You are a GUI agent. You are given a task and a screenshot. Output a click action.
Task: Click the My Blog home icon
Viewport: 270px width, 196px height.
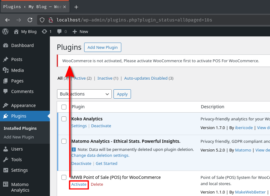click(16, 32)
